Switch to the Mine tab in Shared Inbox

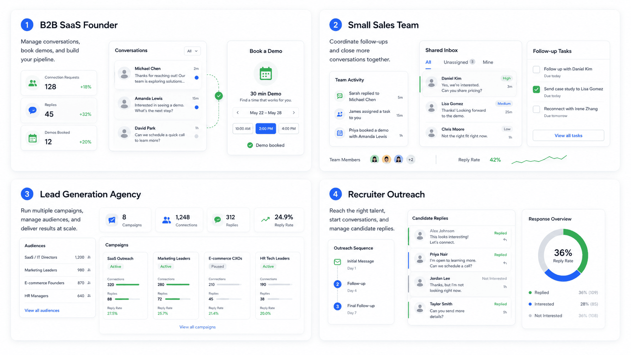point(488,62)
